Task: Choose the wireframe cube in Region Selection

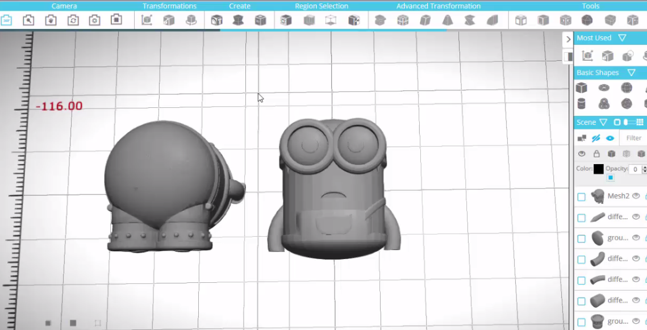Action: tap(331, 20)
